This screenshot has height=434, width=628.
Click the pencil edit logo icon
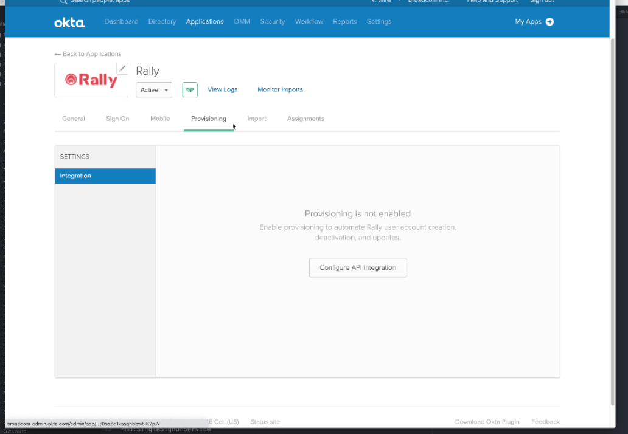(x=122, y=69)
